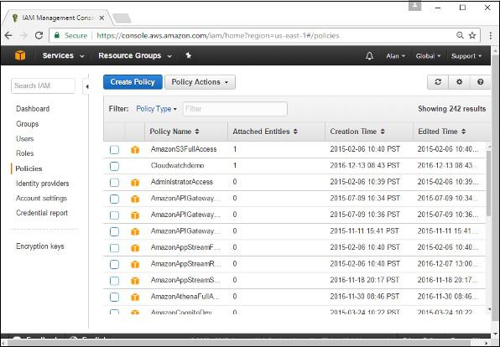This screenshot has width=500, height=347.
Task: Open table settings gear
Action: (x=459, y=82)
